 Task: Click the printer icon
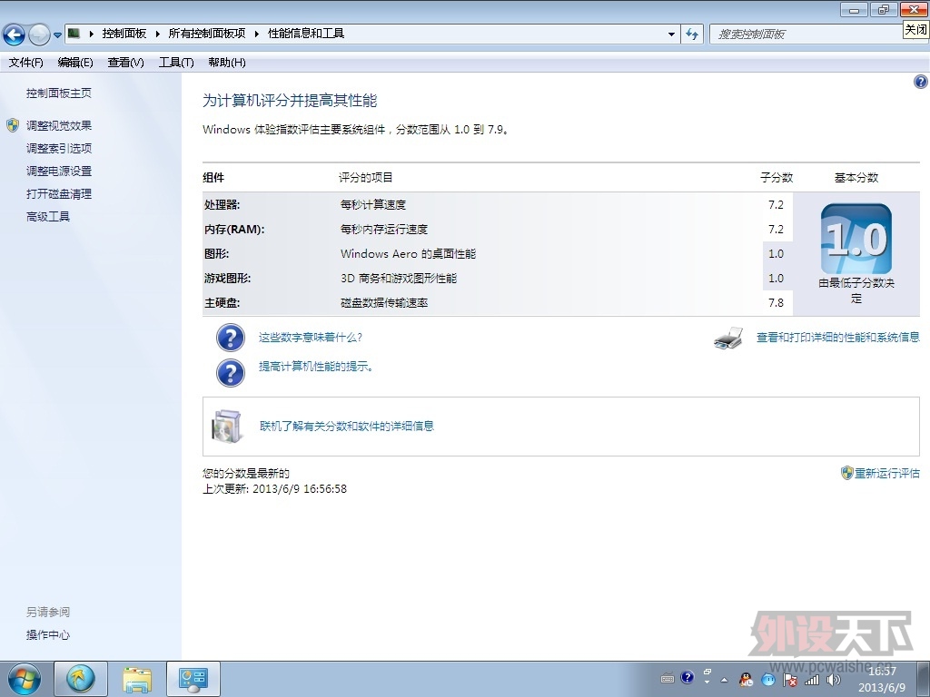729,338
